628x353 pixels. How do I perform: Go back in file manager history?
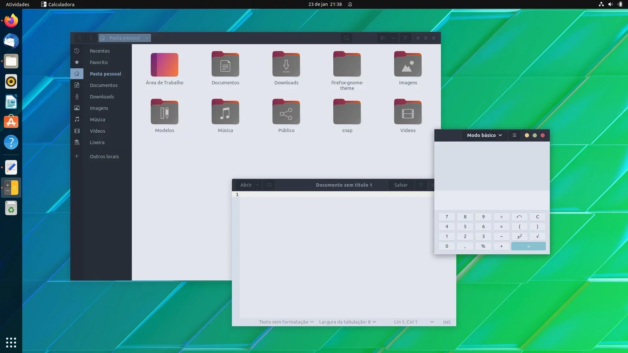click(80, 38)
